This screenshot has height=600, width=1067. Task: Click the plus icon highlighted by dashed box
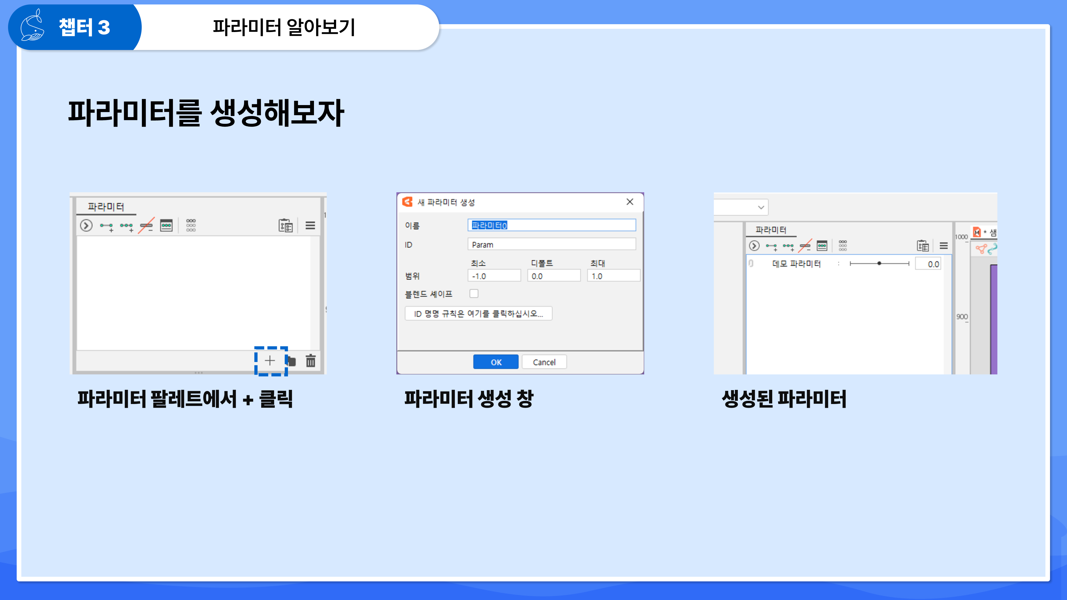tap(270, 361)
